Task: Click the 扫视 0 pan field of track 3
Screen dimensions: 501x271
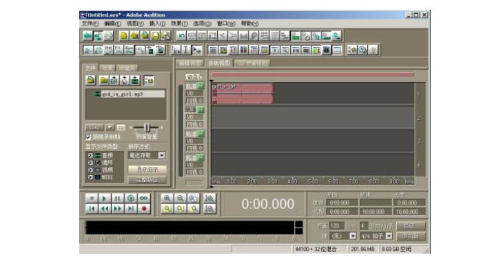Action: [194, 148]
